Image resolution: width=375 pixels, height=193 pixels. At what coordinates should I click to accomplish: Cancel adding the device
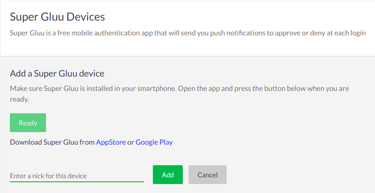207,175
